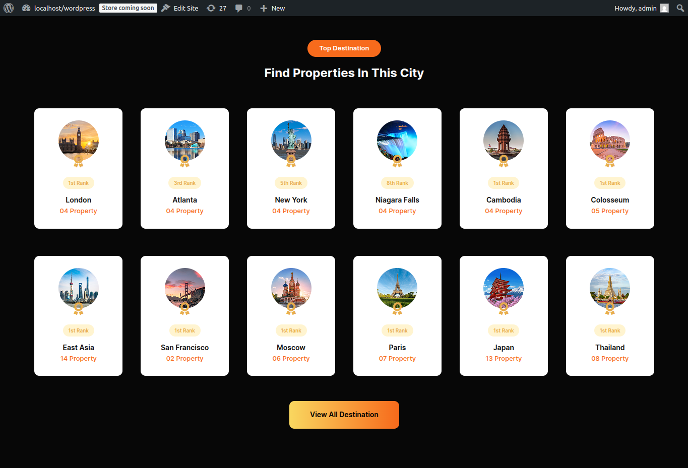Image resolution: width=688 pixels, height=468 pixels.
Task: Click the Top Destination pill button
Action: coord(344,48)
